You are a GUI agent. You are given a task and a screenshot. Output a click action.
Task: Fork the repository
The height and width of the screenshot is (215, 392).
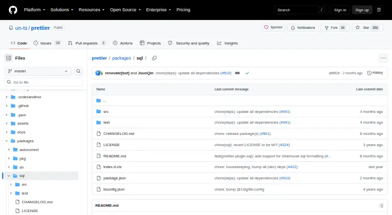pos(335,28)
